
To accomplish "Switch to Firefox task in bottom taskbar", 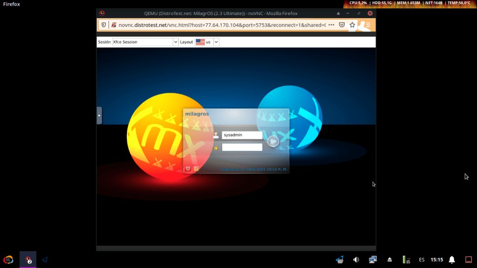I will point(28,260).
